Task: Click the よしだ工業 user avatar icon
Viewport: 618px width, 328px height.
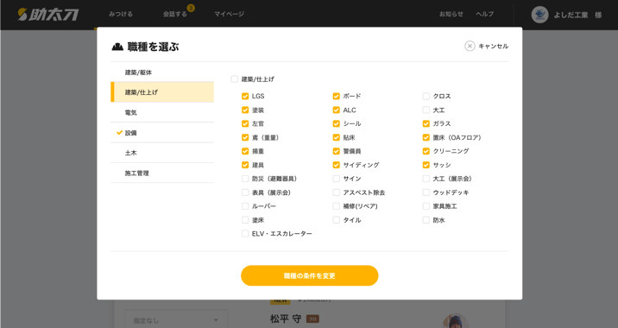Action: pyautogui.click(x=539, y=15)
